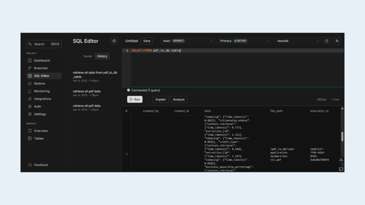
Task: Click the AI assistant sparkle icon
Action: (337, 41)
